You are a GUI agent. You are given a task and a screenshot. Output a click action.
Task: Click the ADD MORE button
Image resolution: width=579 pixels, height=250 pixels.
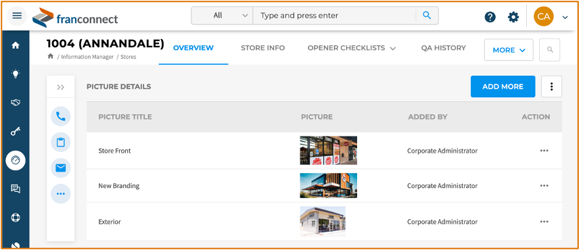point(503,86)
